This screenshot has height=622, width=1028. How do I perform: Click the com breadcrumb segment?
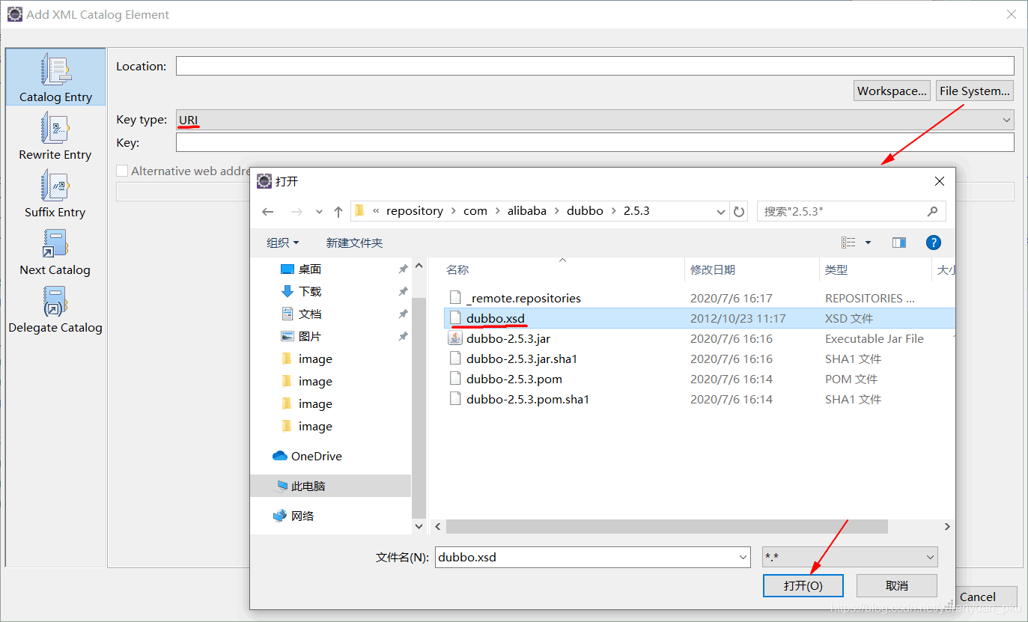475,211
